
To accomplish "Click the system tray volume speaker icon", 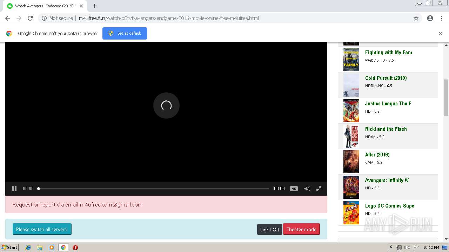I will [x=407, y=247].
